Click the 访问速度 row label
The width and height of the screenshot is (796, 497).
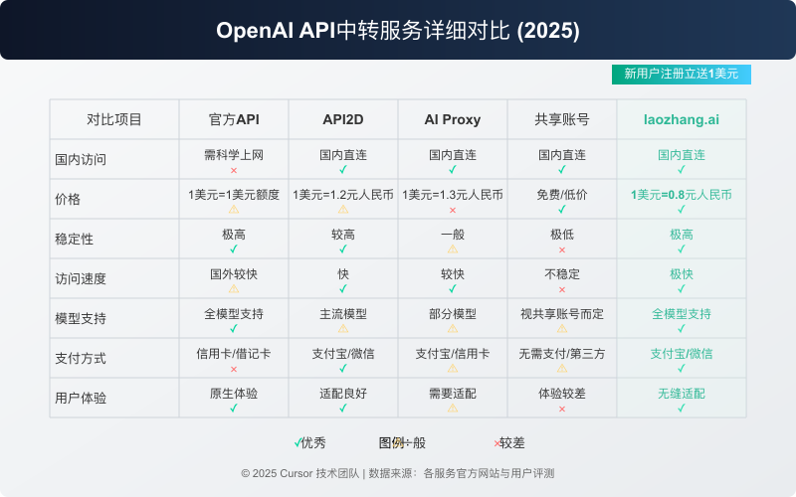[x=81, y=279]
